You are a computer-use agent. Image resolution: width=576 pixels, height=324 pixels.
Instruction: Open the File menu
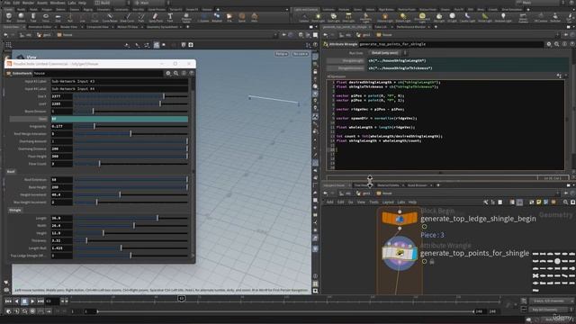[7, 3]
